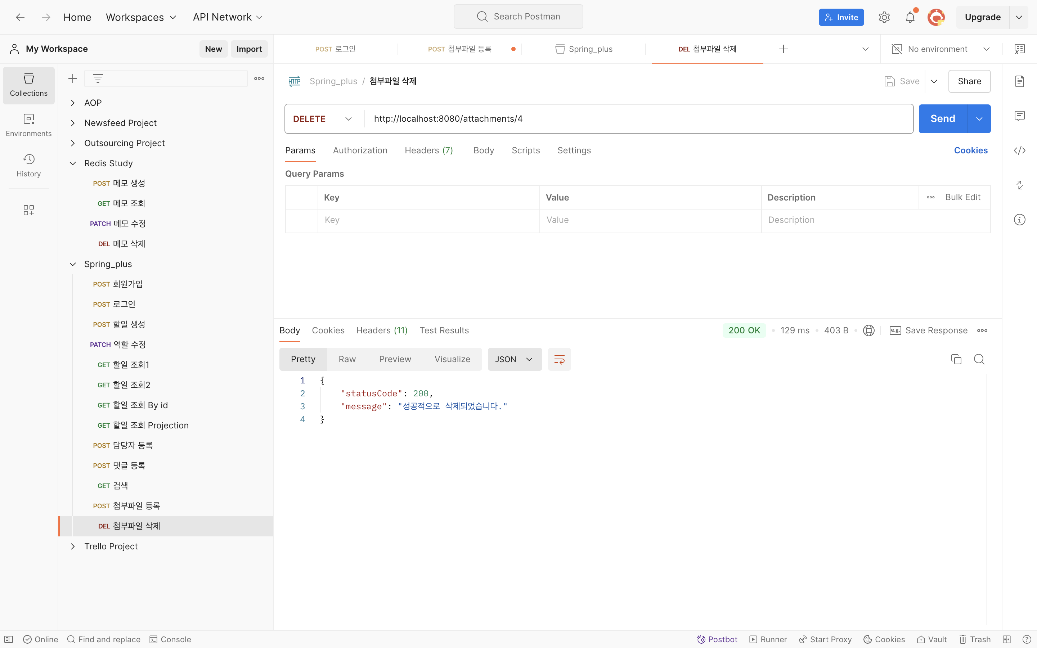Go back with the left arrow

(x=20, y=17)
